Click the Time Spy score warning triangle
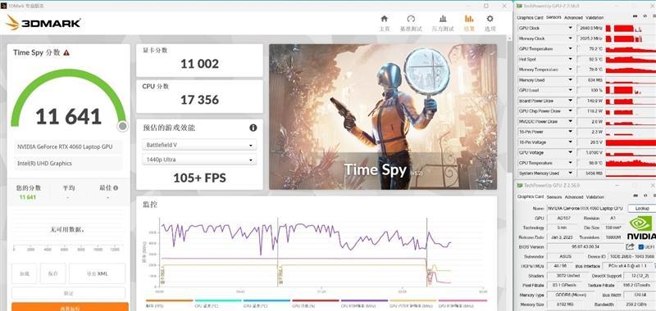Screen dimensions: 656x311 click(66, 52)
